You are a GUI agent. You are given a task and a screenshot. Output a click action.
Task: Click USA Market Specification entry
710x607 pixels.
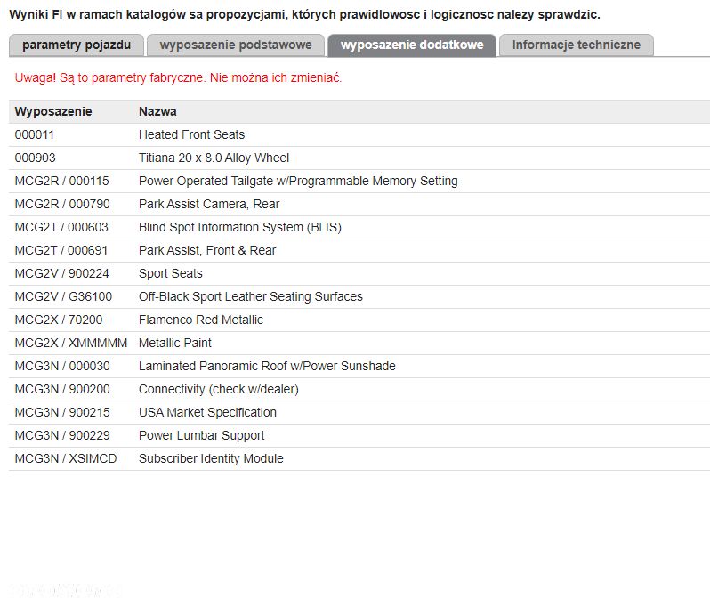pos(207,412)
